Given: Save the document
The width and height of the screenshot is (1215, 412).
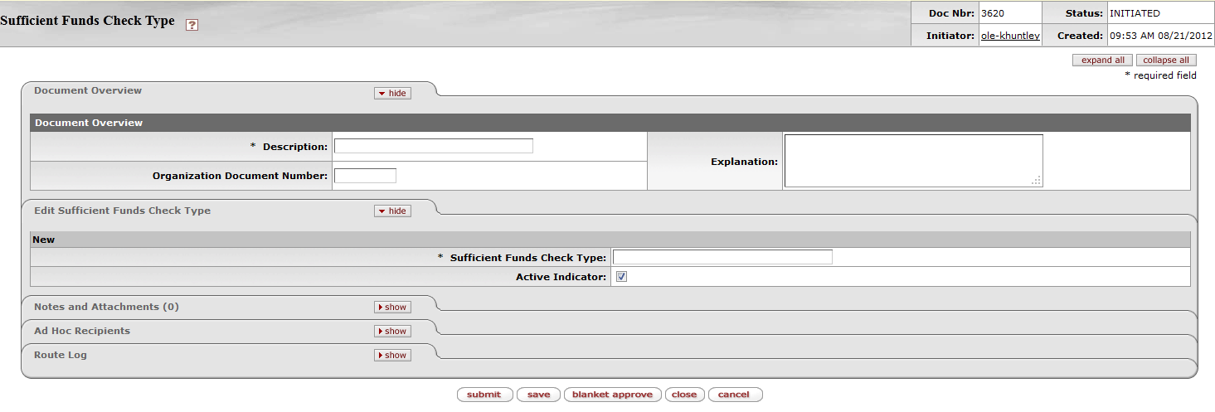Looking at the screenshot, I should [538, 395].
